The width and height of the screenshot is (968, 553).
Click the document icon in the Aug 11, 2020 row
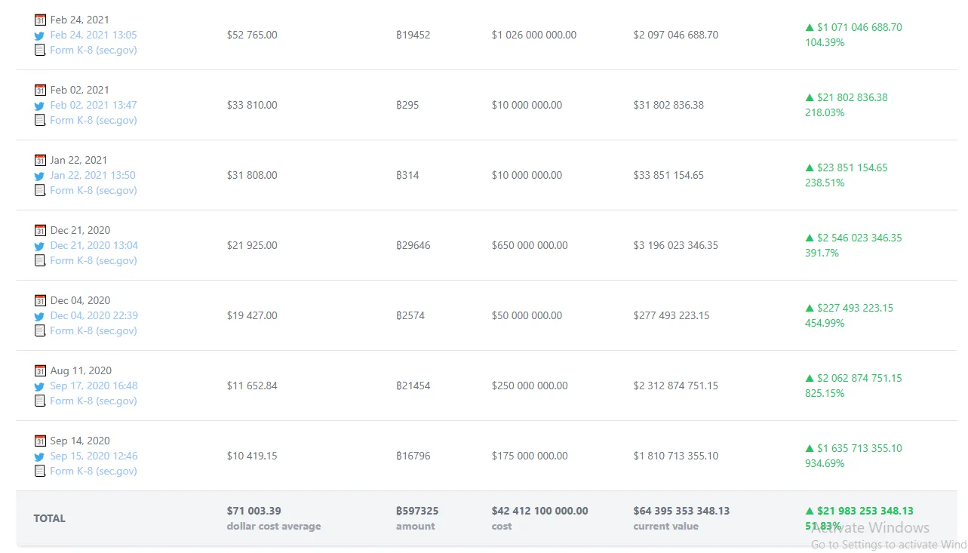pyautogui.click(x=40, y=401)
